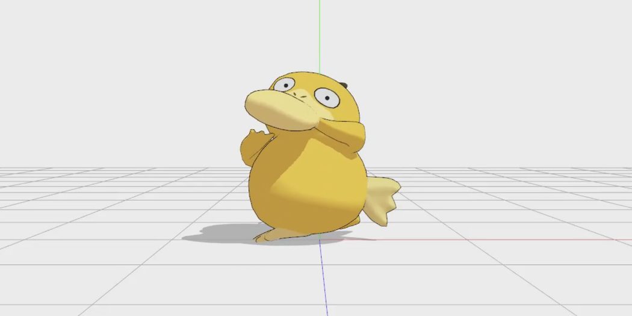
Task: Click Psyduck's eye farthest from the hair tuft
Action: click(285, 85)
